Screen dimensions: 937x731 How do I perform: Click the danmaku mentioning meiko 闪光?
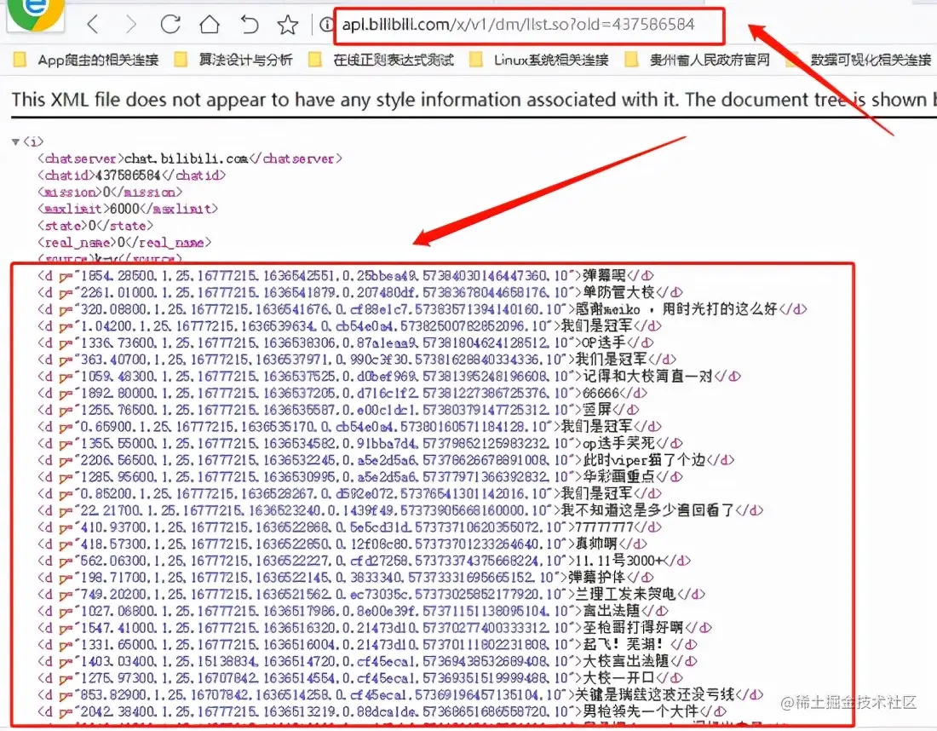point(675,309)
